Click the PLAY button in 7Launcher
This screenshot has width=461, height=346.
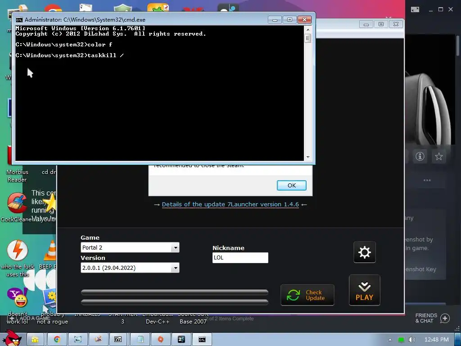365,291
